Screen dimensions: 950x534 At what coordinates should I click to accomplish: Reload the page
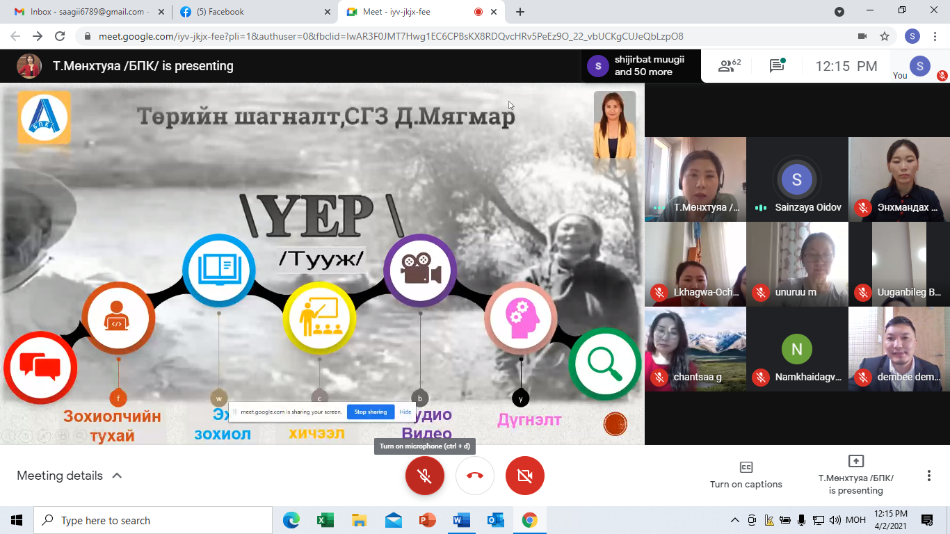point(60,36)
